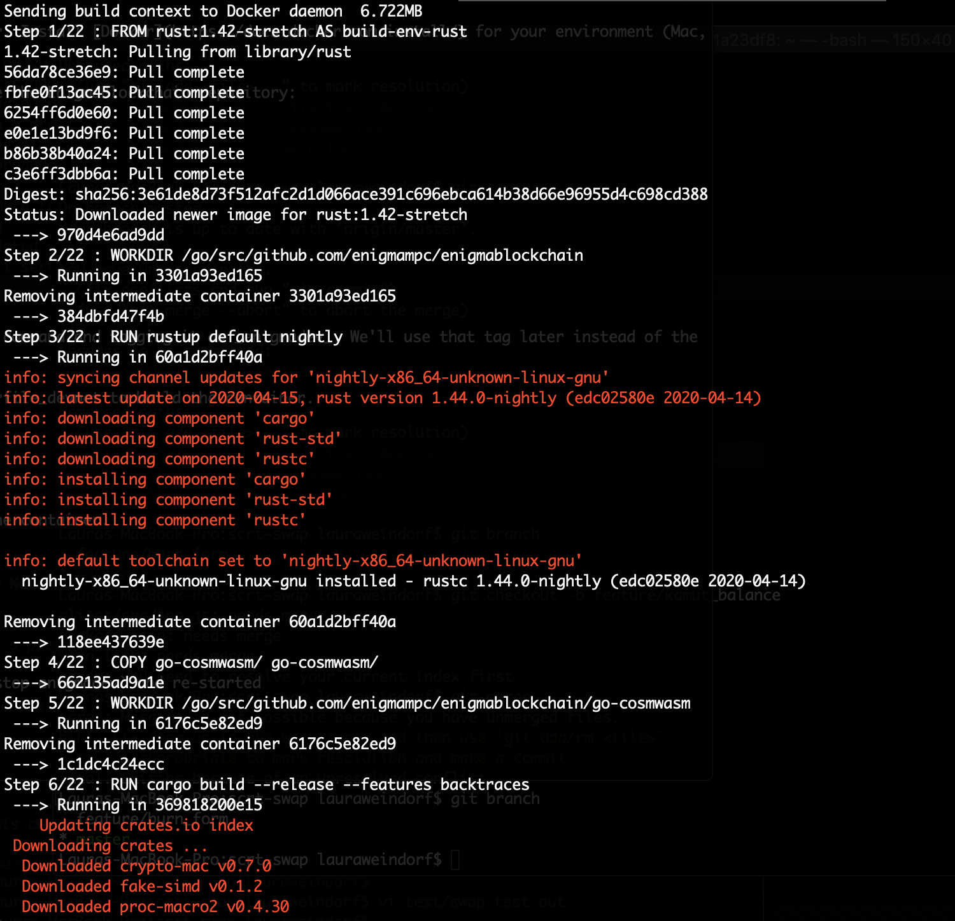Select 'Step 5/22 : WORKDIR' go-cosmwasm line
The height and width of the screenshot is (921, 955).
347,703
